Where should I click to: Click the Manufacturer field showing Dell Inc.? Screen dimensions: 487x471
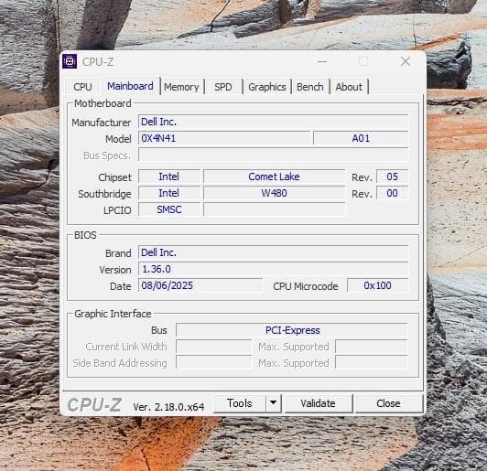(x=274, y=122)
